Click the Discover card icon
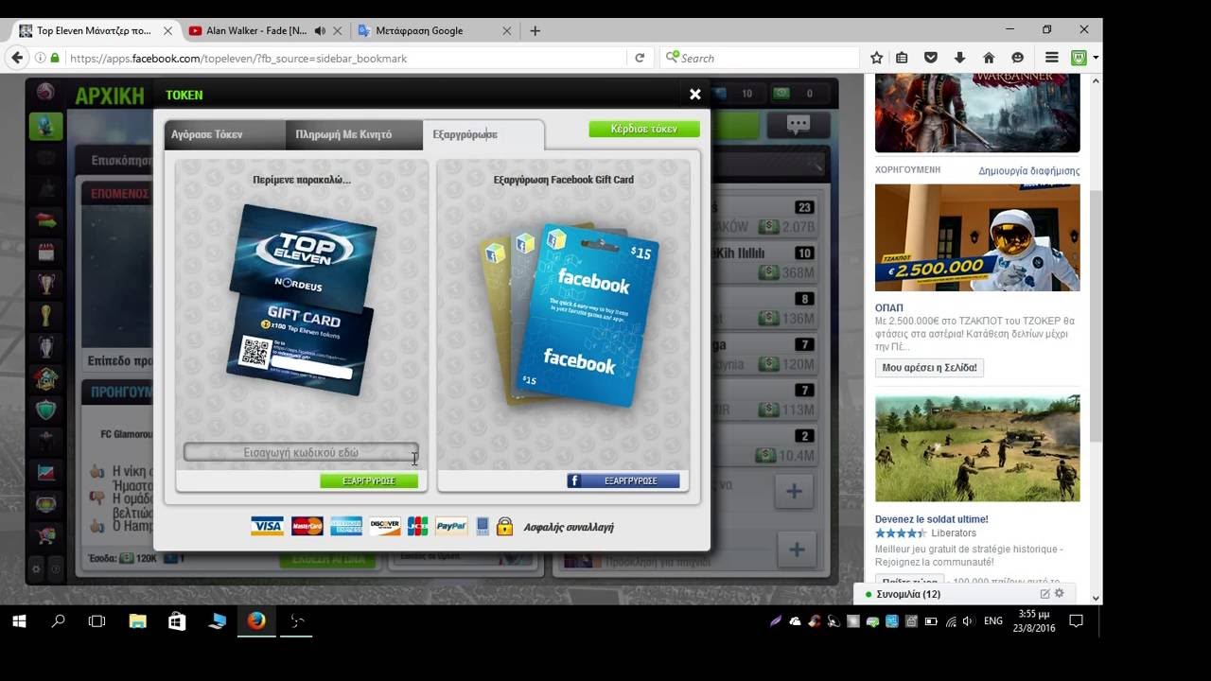Viewport: 1211px width, 681px height. pos(385,526)
